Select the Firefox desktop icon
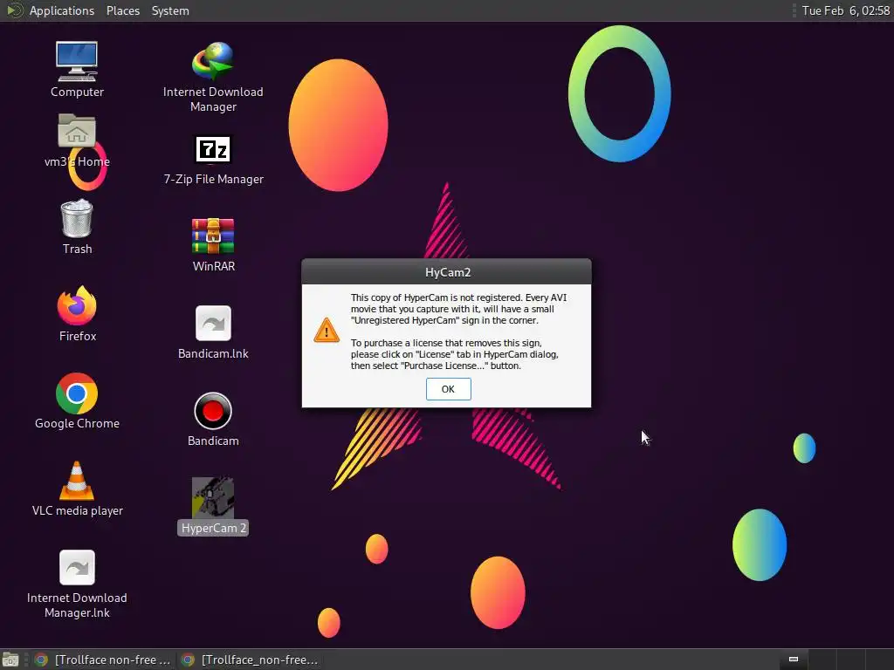 pyautogui.click(x=77, y=305)
